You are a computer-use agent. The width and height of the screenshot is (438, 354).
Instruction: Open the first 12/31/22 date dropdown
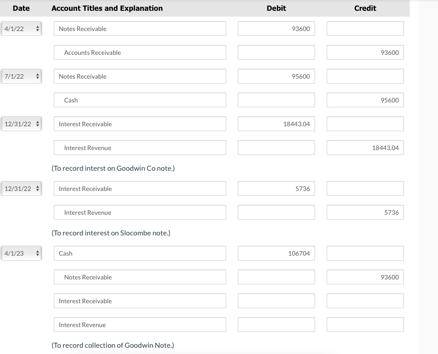(x=21, y=124)
